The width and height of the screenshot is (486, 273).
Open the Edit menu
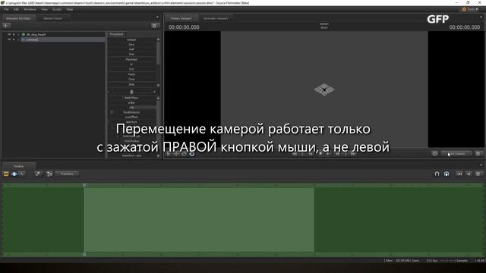(x=16, y=9)
